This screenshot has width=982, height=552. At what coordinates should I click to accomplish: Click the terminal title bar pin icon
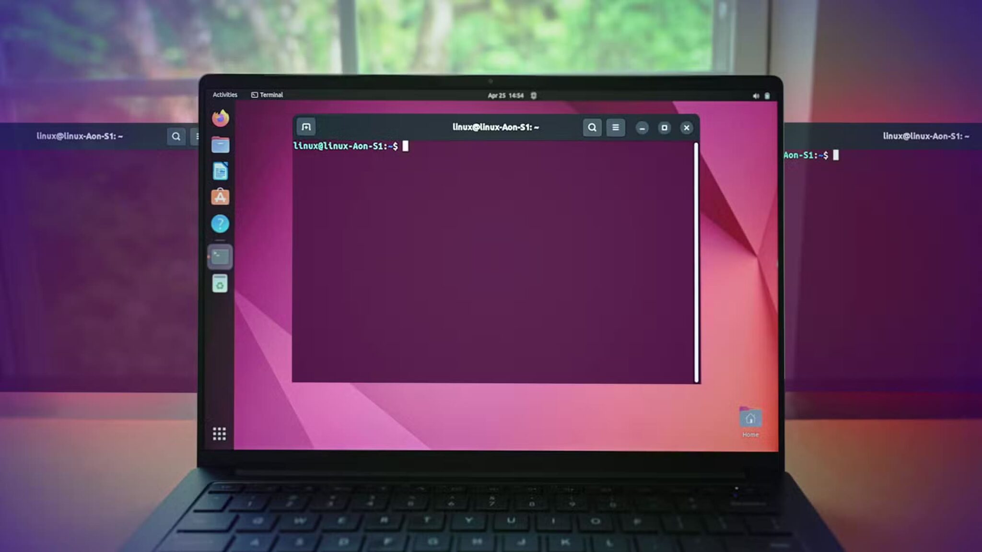tap(306, 128)
